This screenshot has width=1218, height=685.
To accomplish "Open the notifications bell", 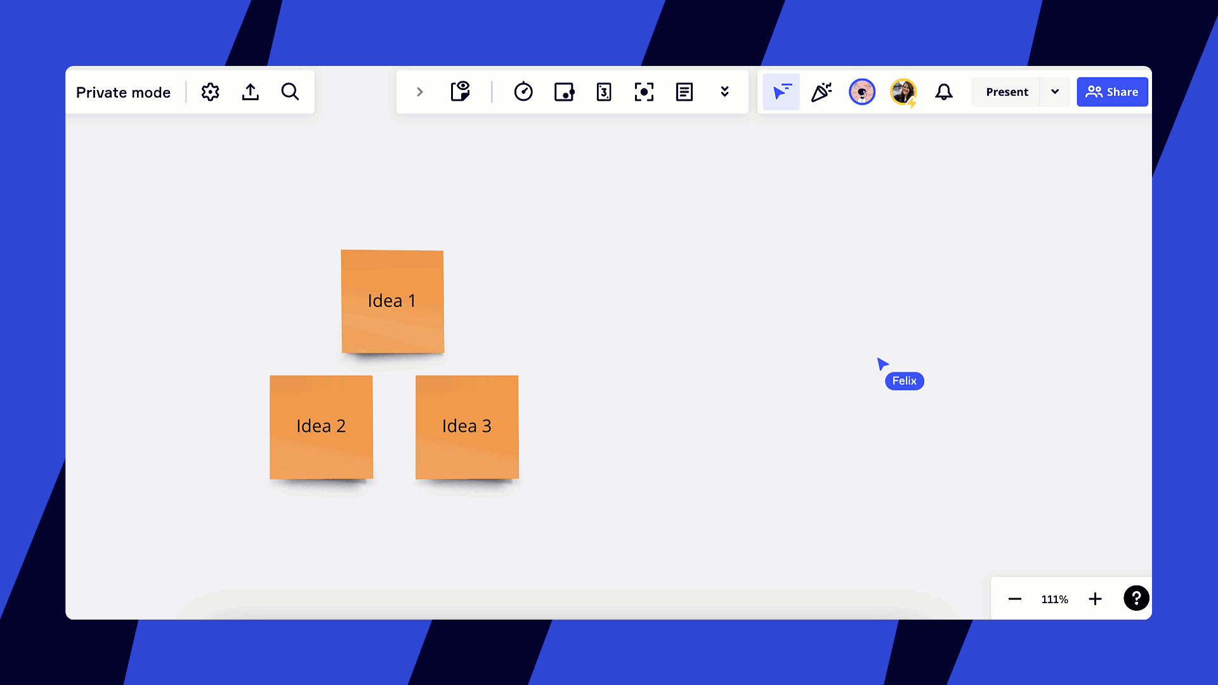I will click(944, 92).
